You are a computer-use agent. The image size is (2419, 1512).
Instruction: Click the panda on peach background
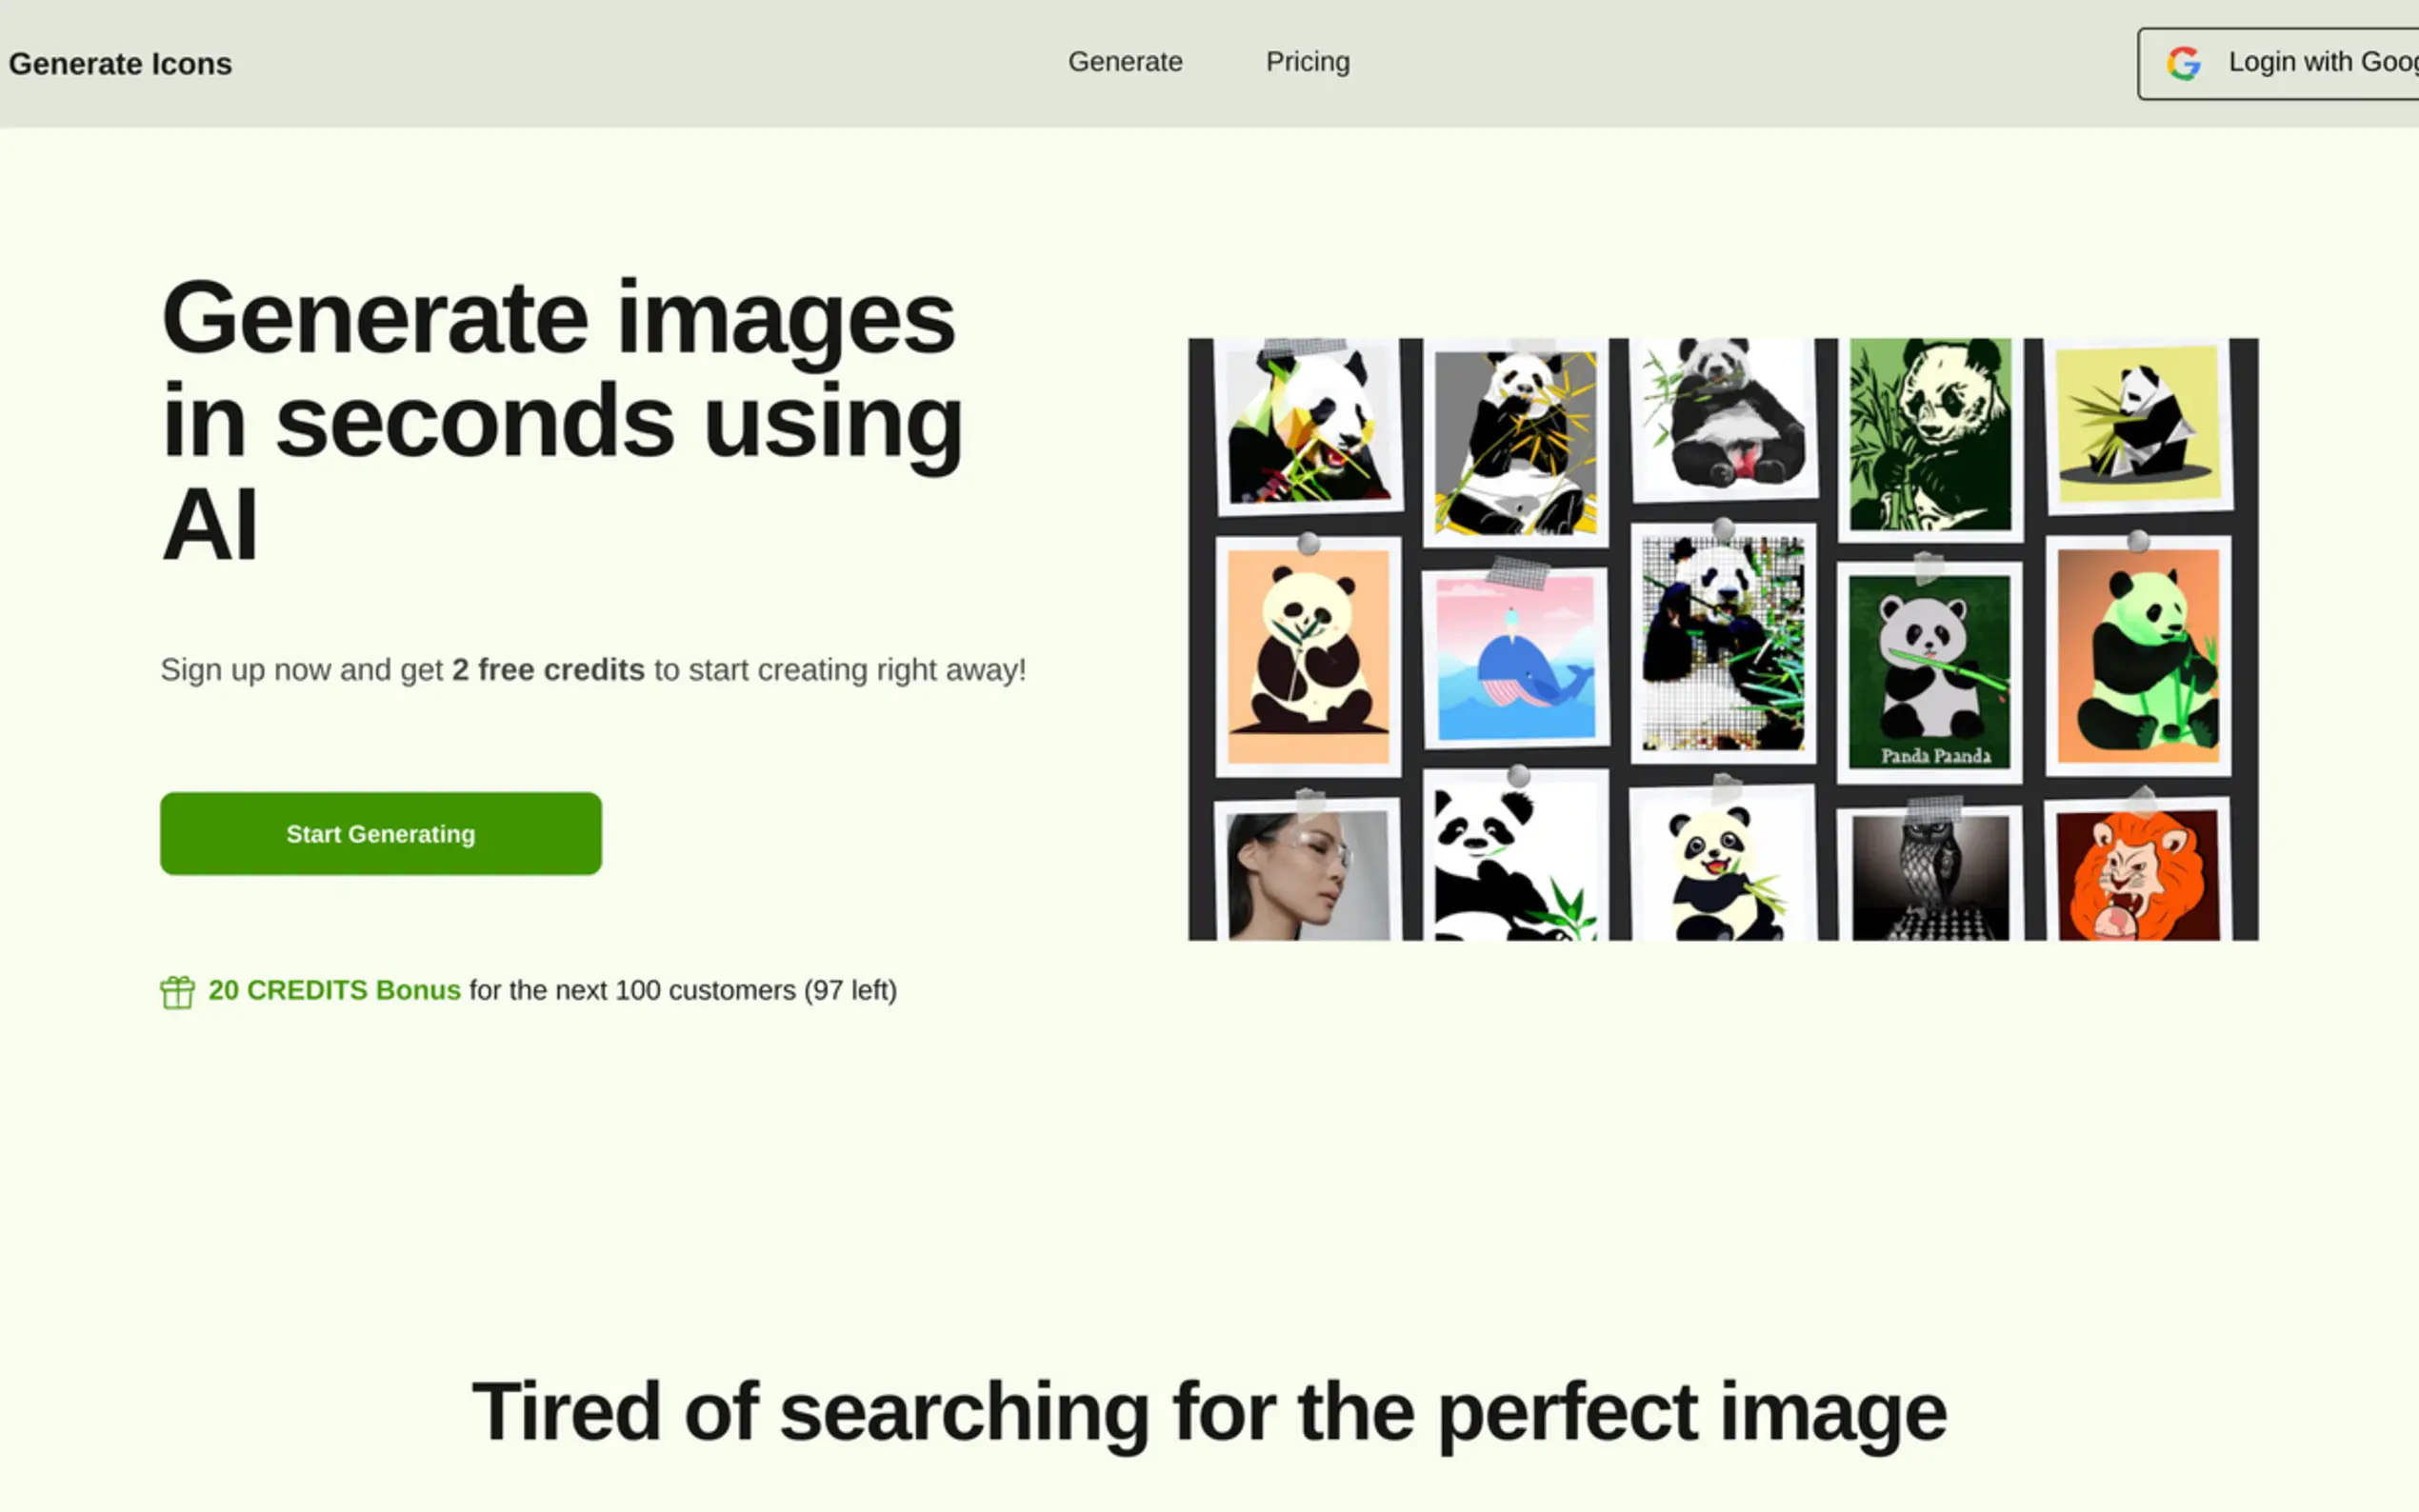(x=1308, y=657)
